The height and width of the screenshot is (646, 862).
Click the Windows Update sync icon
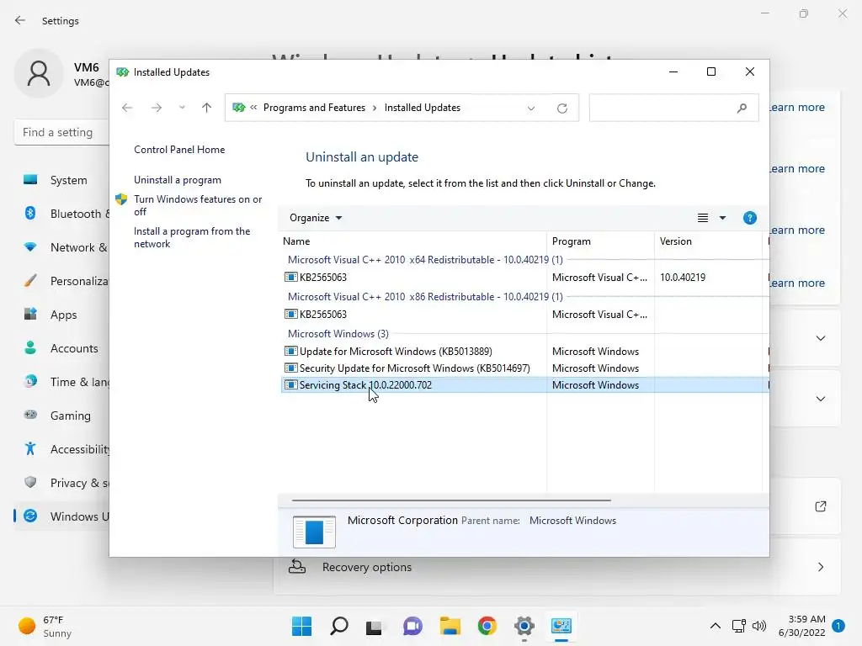pyautogui.click(x=31, y=516)
